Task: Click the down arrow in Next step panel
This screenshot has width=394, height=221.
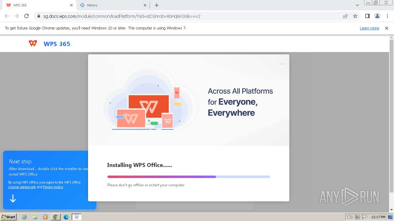Action: pyautogui.click(x=13, y=199)
